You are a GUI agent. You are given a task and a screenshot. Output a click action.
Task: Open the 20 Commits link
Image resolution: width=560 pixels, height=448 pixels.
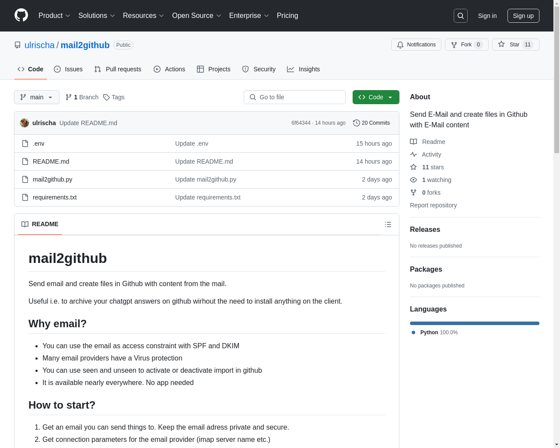[371, 123]
